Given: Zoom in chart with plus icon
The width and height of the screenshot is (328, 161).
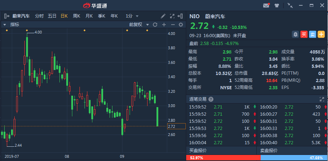Looking at the screenshot, I should point(164,25).
